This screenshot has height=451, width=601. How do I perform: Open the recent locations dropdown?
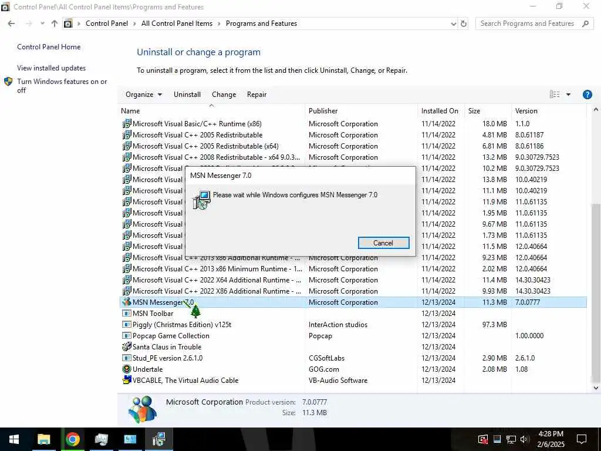coord(42,23)
